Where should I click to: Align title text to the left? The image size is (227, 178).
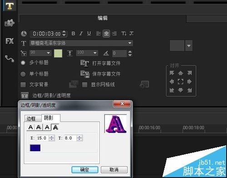(x=99, y=34)
